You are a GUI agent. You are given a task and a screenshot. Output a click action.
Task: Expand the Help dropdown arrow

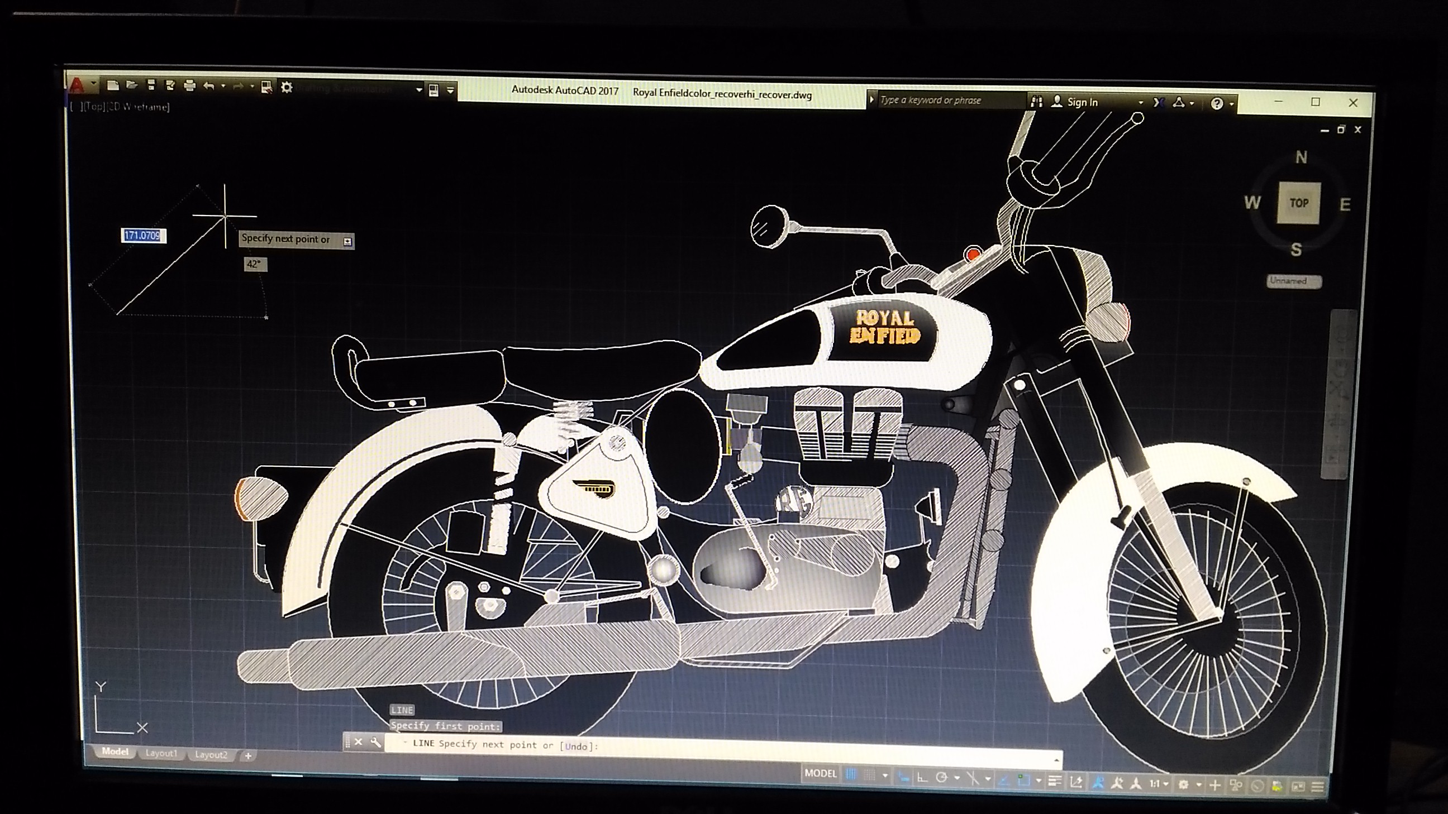1232,104
